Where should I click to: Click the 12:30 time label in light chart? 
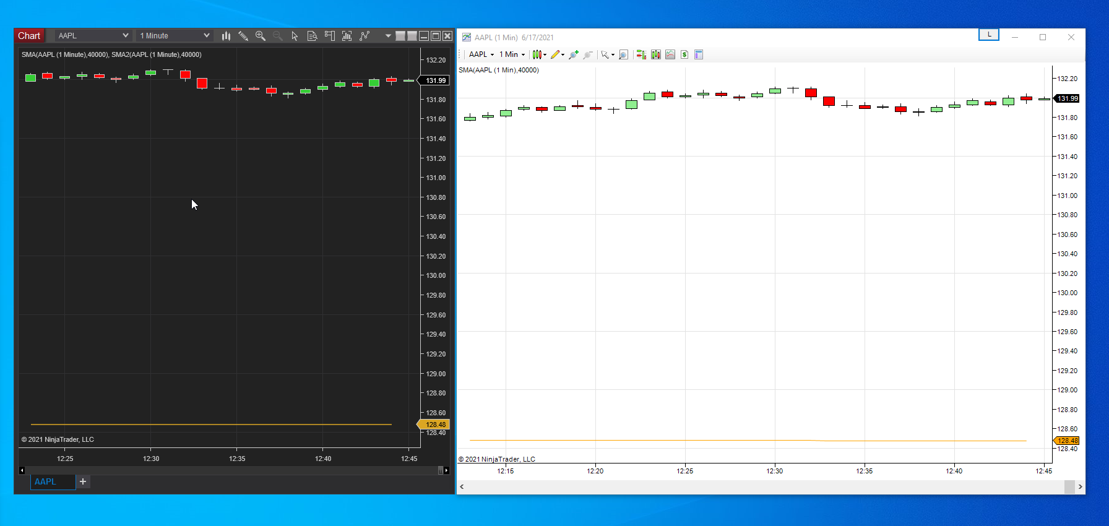point(775,471)
